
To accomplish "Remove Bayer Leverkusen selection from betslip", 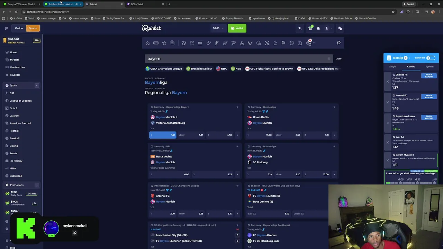I will click(x=388, y=123).
